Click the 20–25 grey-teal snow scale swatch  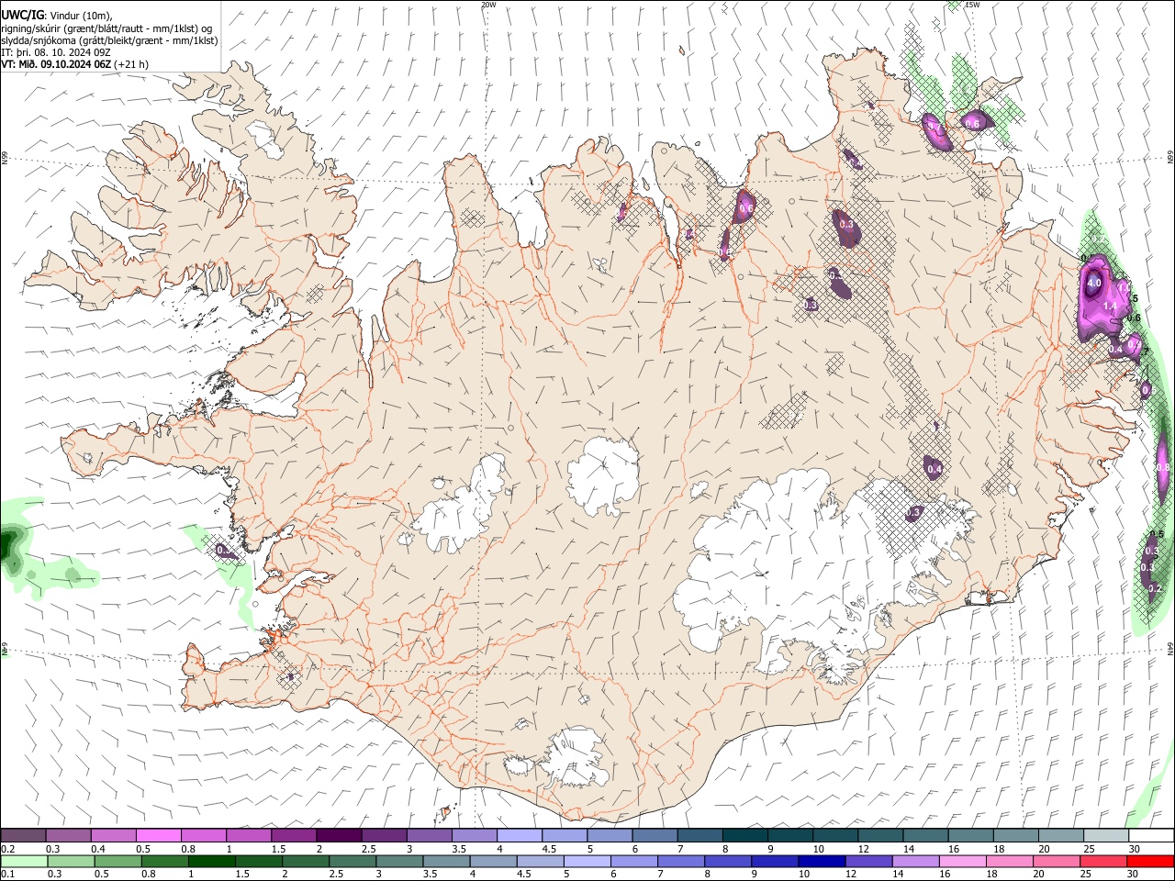pos(1059,835)
